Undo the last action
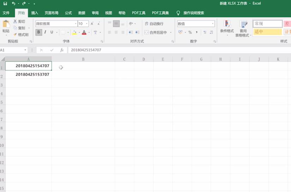The image size is (291, 192). pos(13,4)
